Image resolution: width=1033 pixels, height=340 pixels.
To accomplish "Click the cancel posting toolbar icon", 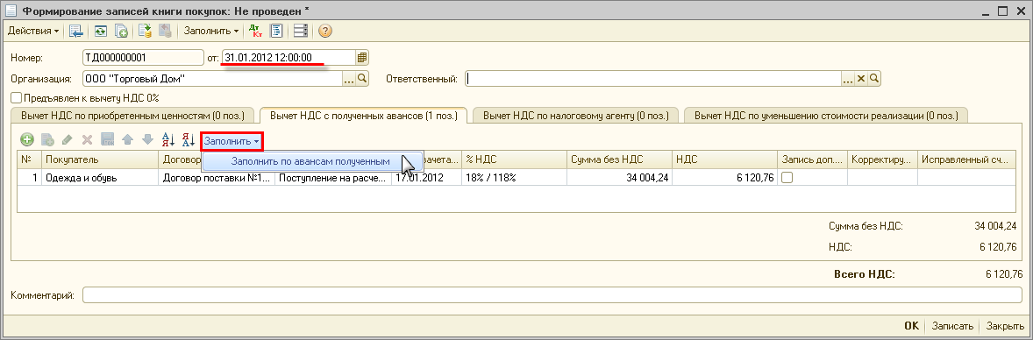I will click(x=166, y=31).
